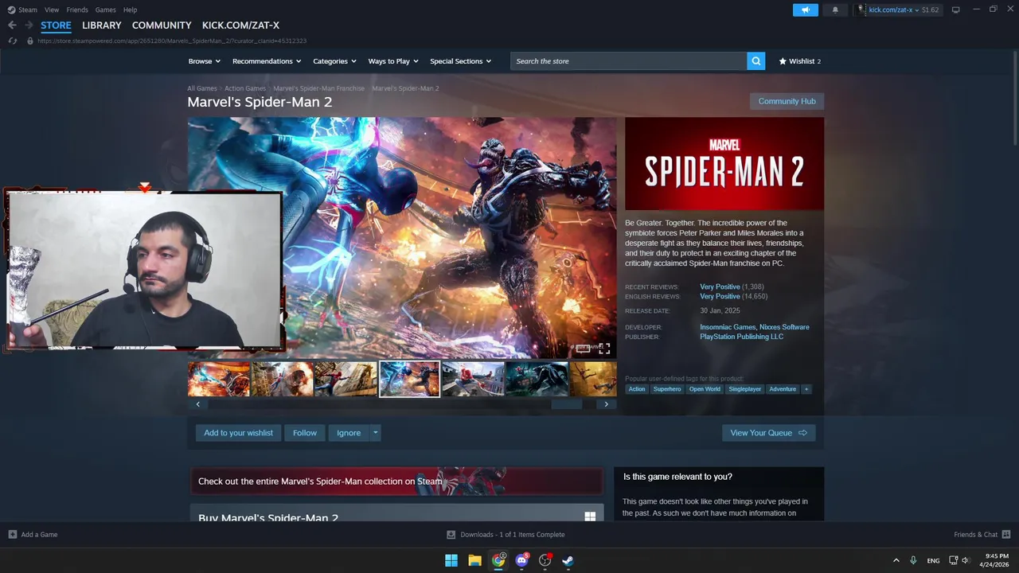The width and height of the screenshot is (1019, 573).
Task: Click the Follow button
Action: coord(304,433)
